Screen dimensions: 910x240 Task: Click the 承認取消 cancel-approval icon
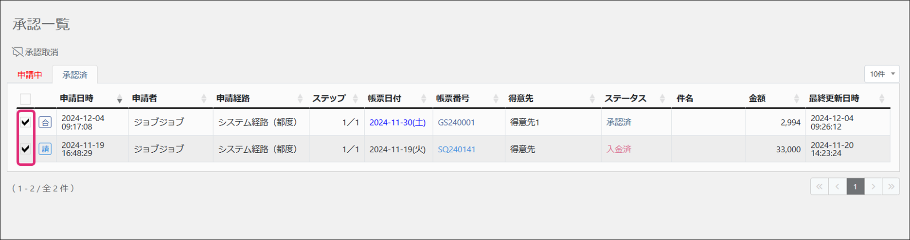[x=18, y=52]
